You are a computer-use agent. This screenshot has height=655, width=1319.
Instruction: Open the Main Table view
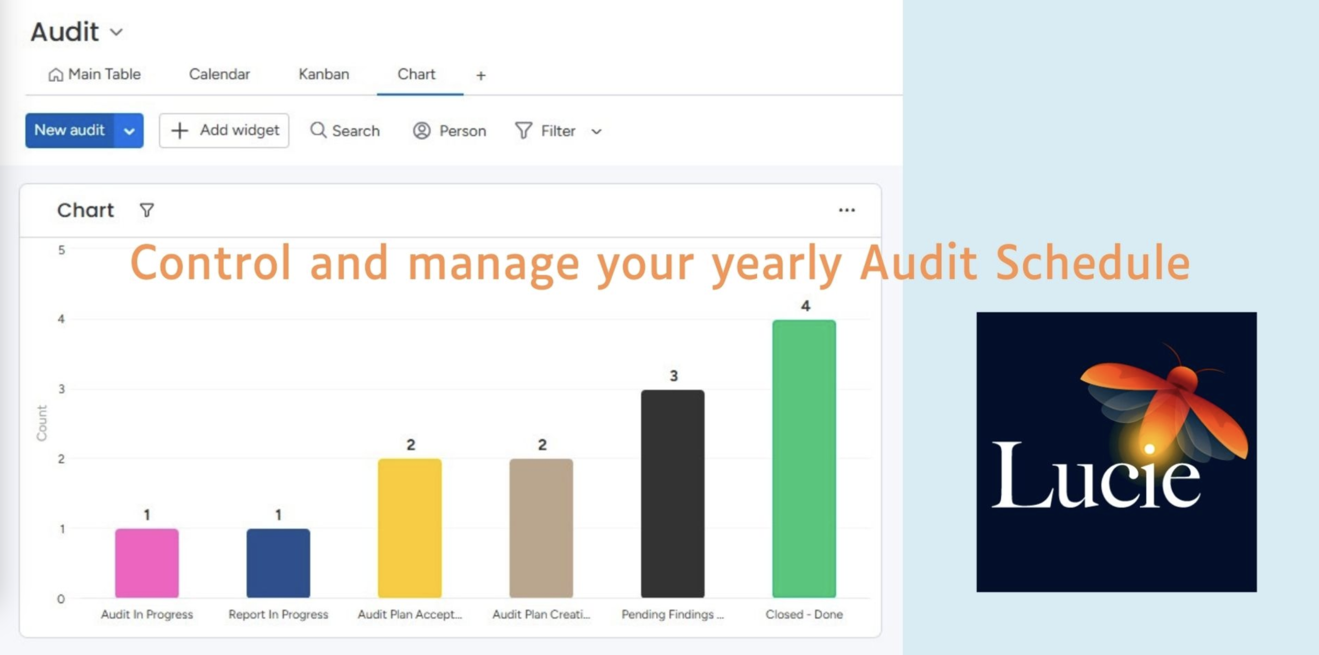coord(104,74)
